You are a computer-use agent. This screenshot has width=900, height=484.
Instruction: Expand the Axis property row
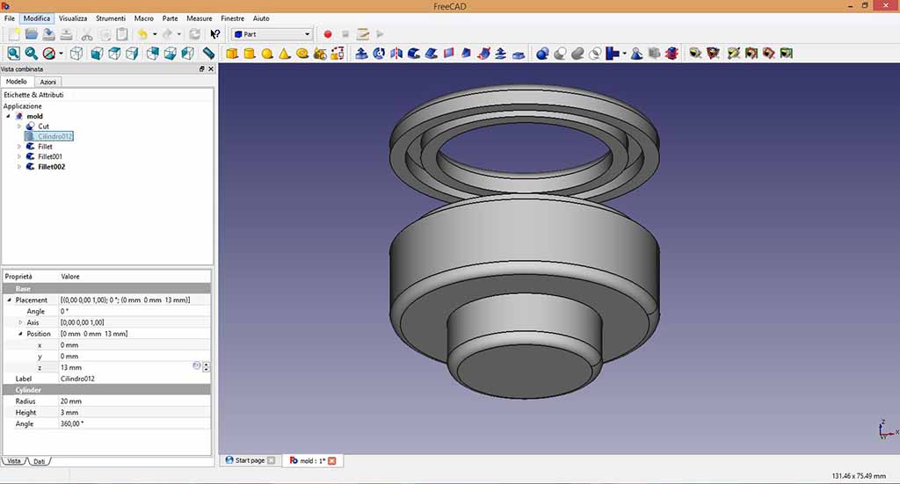[20, 322]
